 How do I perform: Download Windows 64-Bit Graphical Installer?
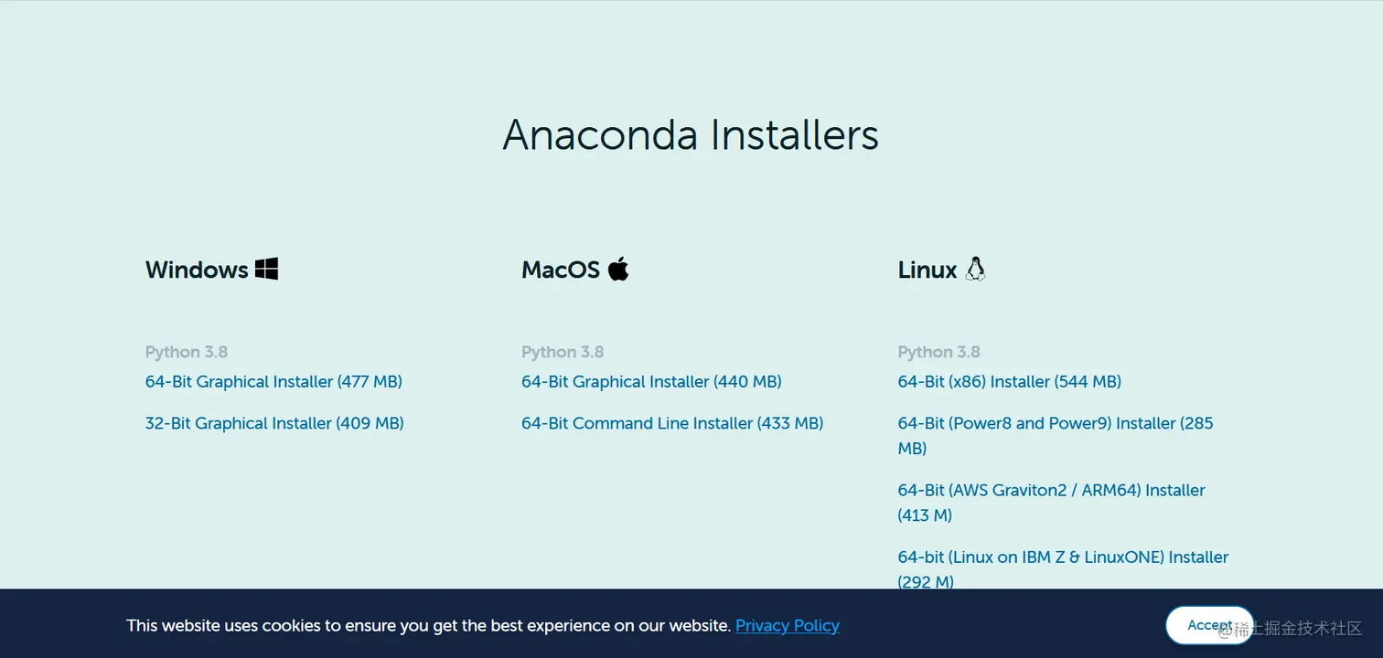[x=273, y=382]
